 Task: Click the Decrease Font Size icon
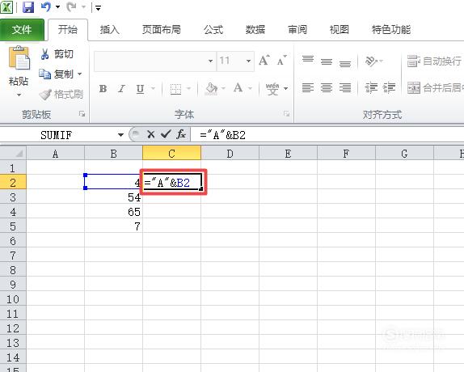[281, 61]
